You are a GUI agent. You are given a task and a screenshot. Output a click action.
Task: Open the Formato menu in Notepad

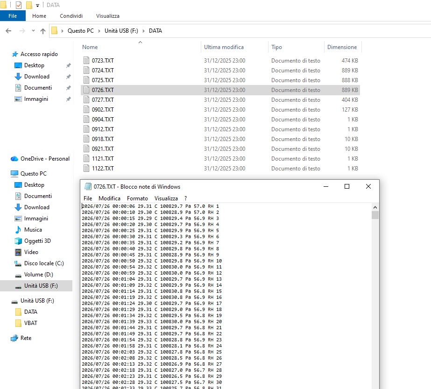coord(137,198)
